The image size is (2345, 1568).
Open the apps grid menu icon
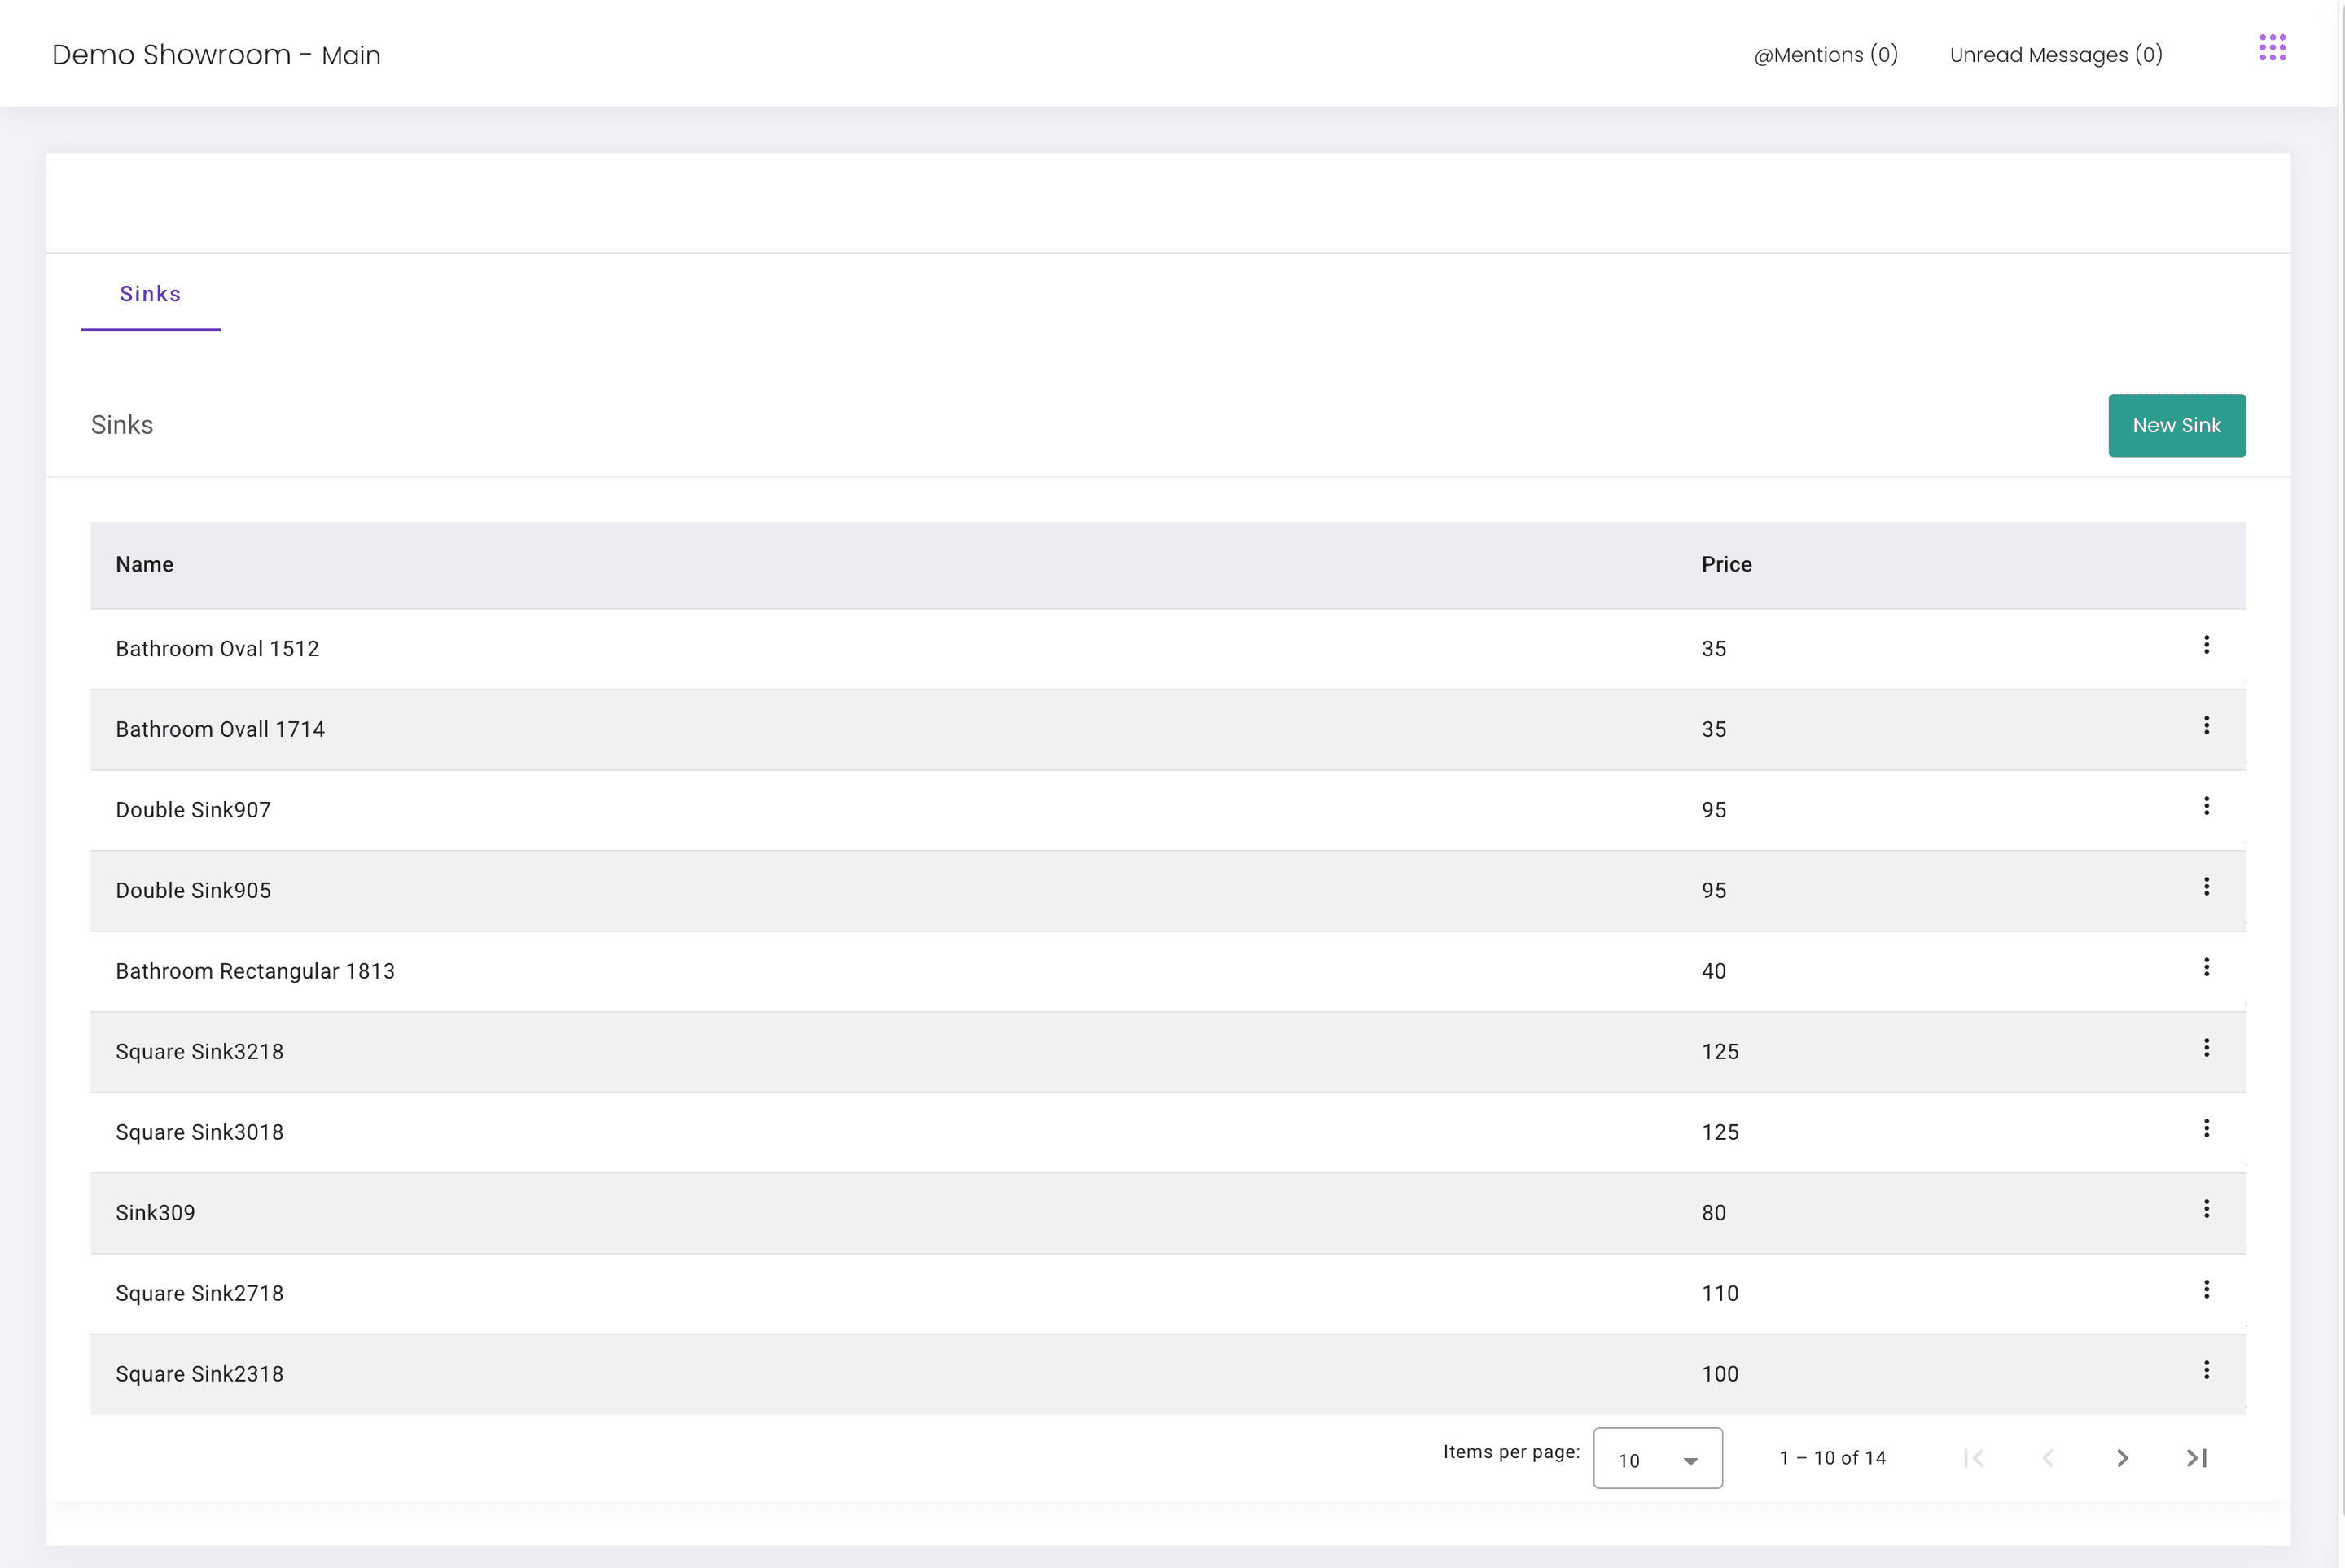pos(2272,47)
